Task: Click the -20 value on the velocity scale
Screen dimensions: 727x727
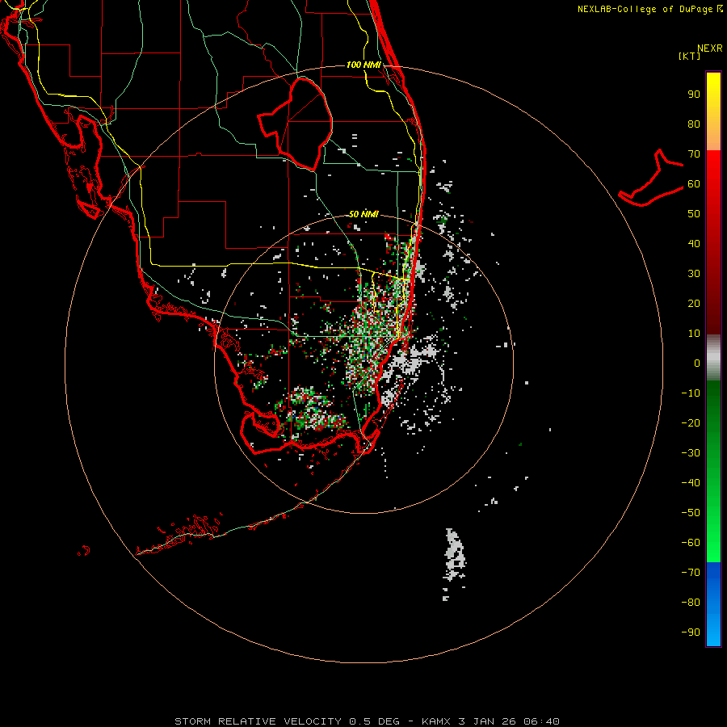Action: click(691, 422)
